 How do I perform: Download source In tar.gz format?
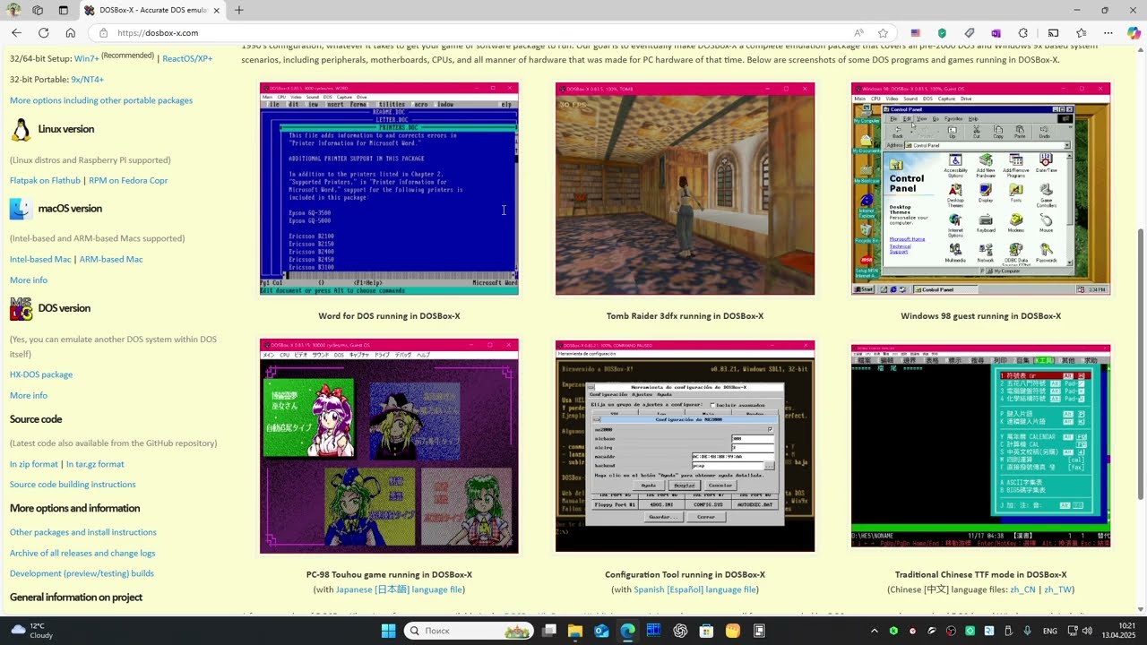click(x=95, y=464)
